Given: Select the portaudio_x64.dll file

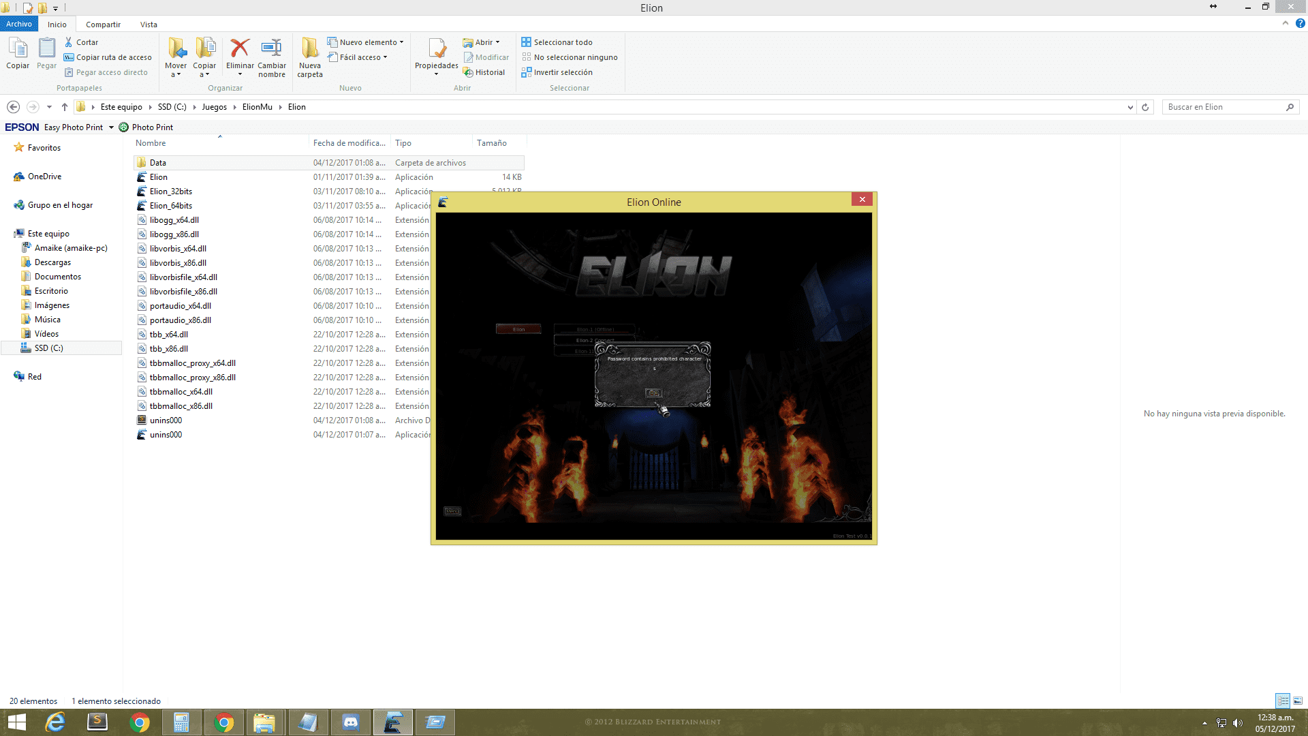Looking at the screenshot, I should click(x=180, y=306).
